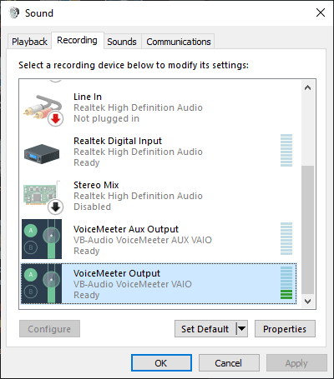Open the Sounds tab
Viewport: 334px width, 379px height.
tap(122, 42)
